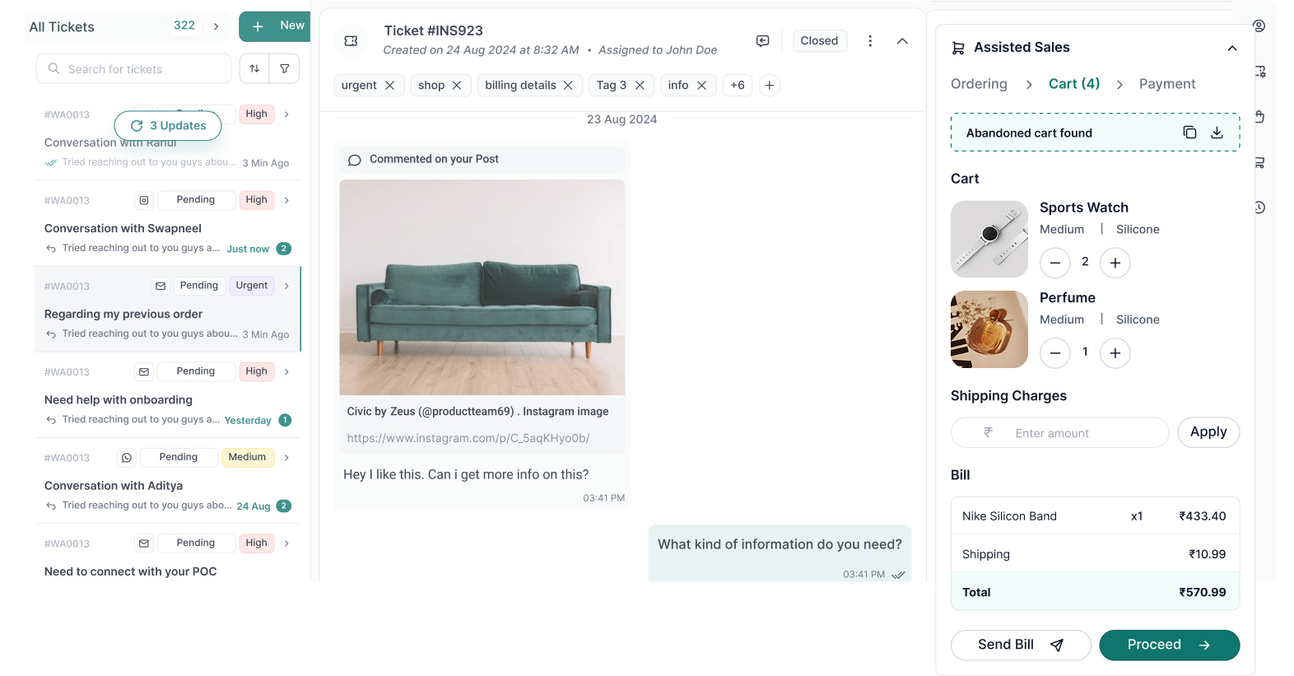Remove the Tag 3 tag

coord(640,85)
